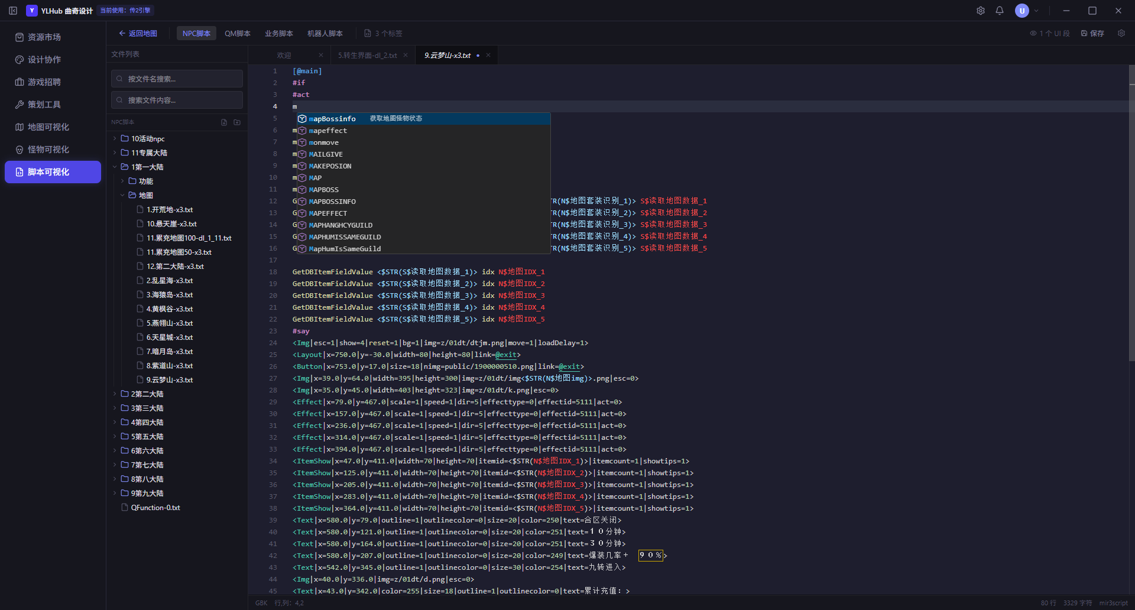
Task: Open 策划工具 in sidebar
Action: click(x=53, y=105)
